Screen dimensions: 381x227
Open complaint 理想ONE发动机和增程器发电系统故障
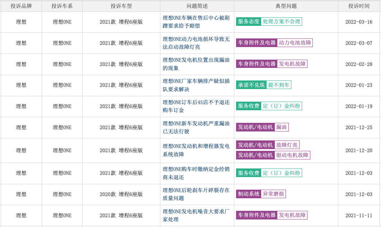pyautogui.click(x=196, y=150)
